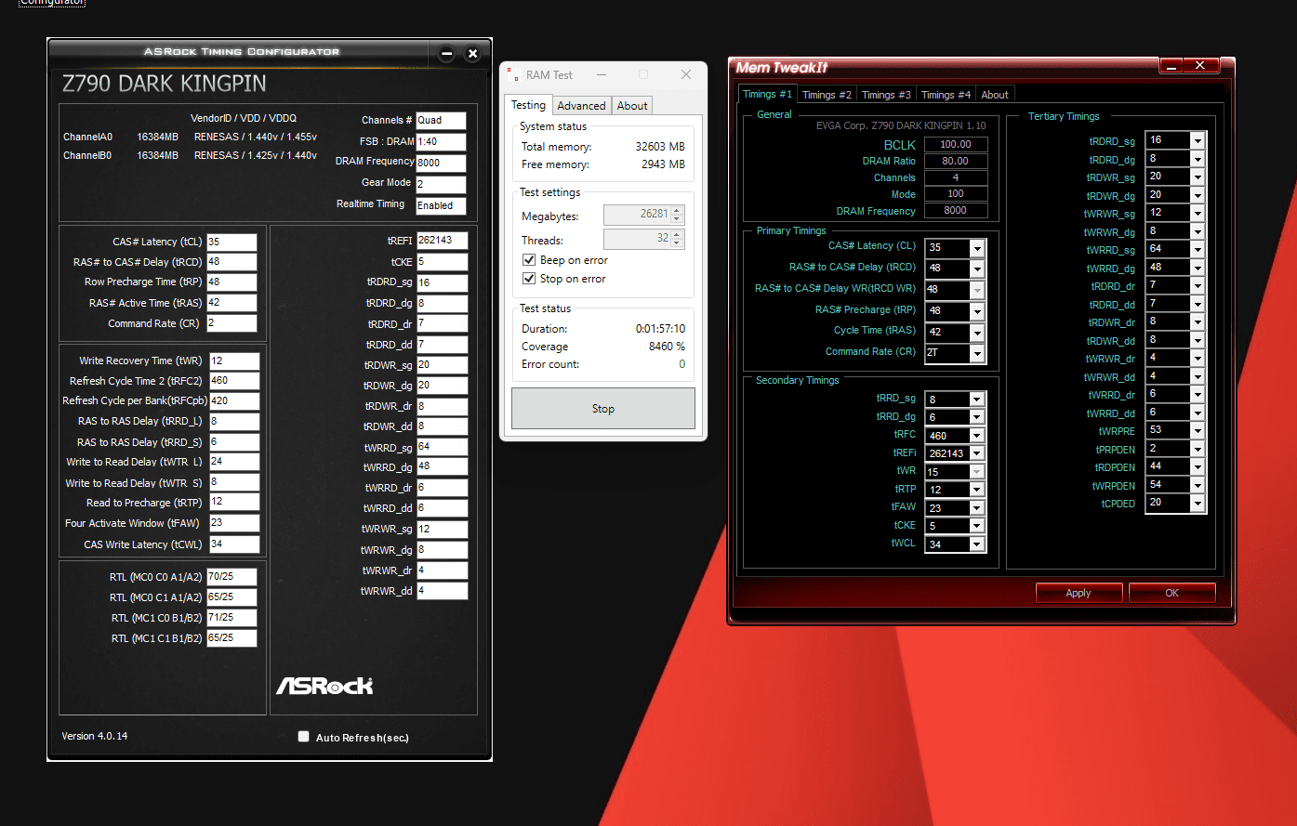This screenshot has height=826, width=1297.
Task: Click the tREFI field in Timing Configurator
Action: pyautogui.click(x=442, y=241)
